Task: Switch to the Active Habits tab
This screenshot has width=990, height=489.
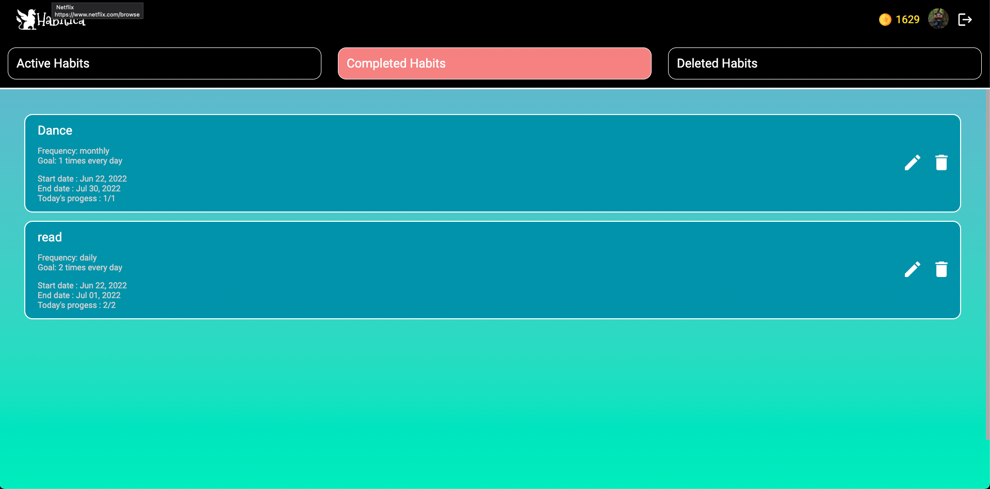Action: point(164,63)
